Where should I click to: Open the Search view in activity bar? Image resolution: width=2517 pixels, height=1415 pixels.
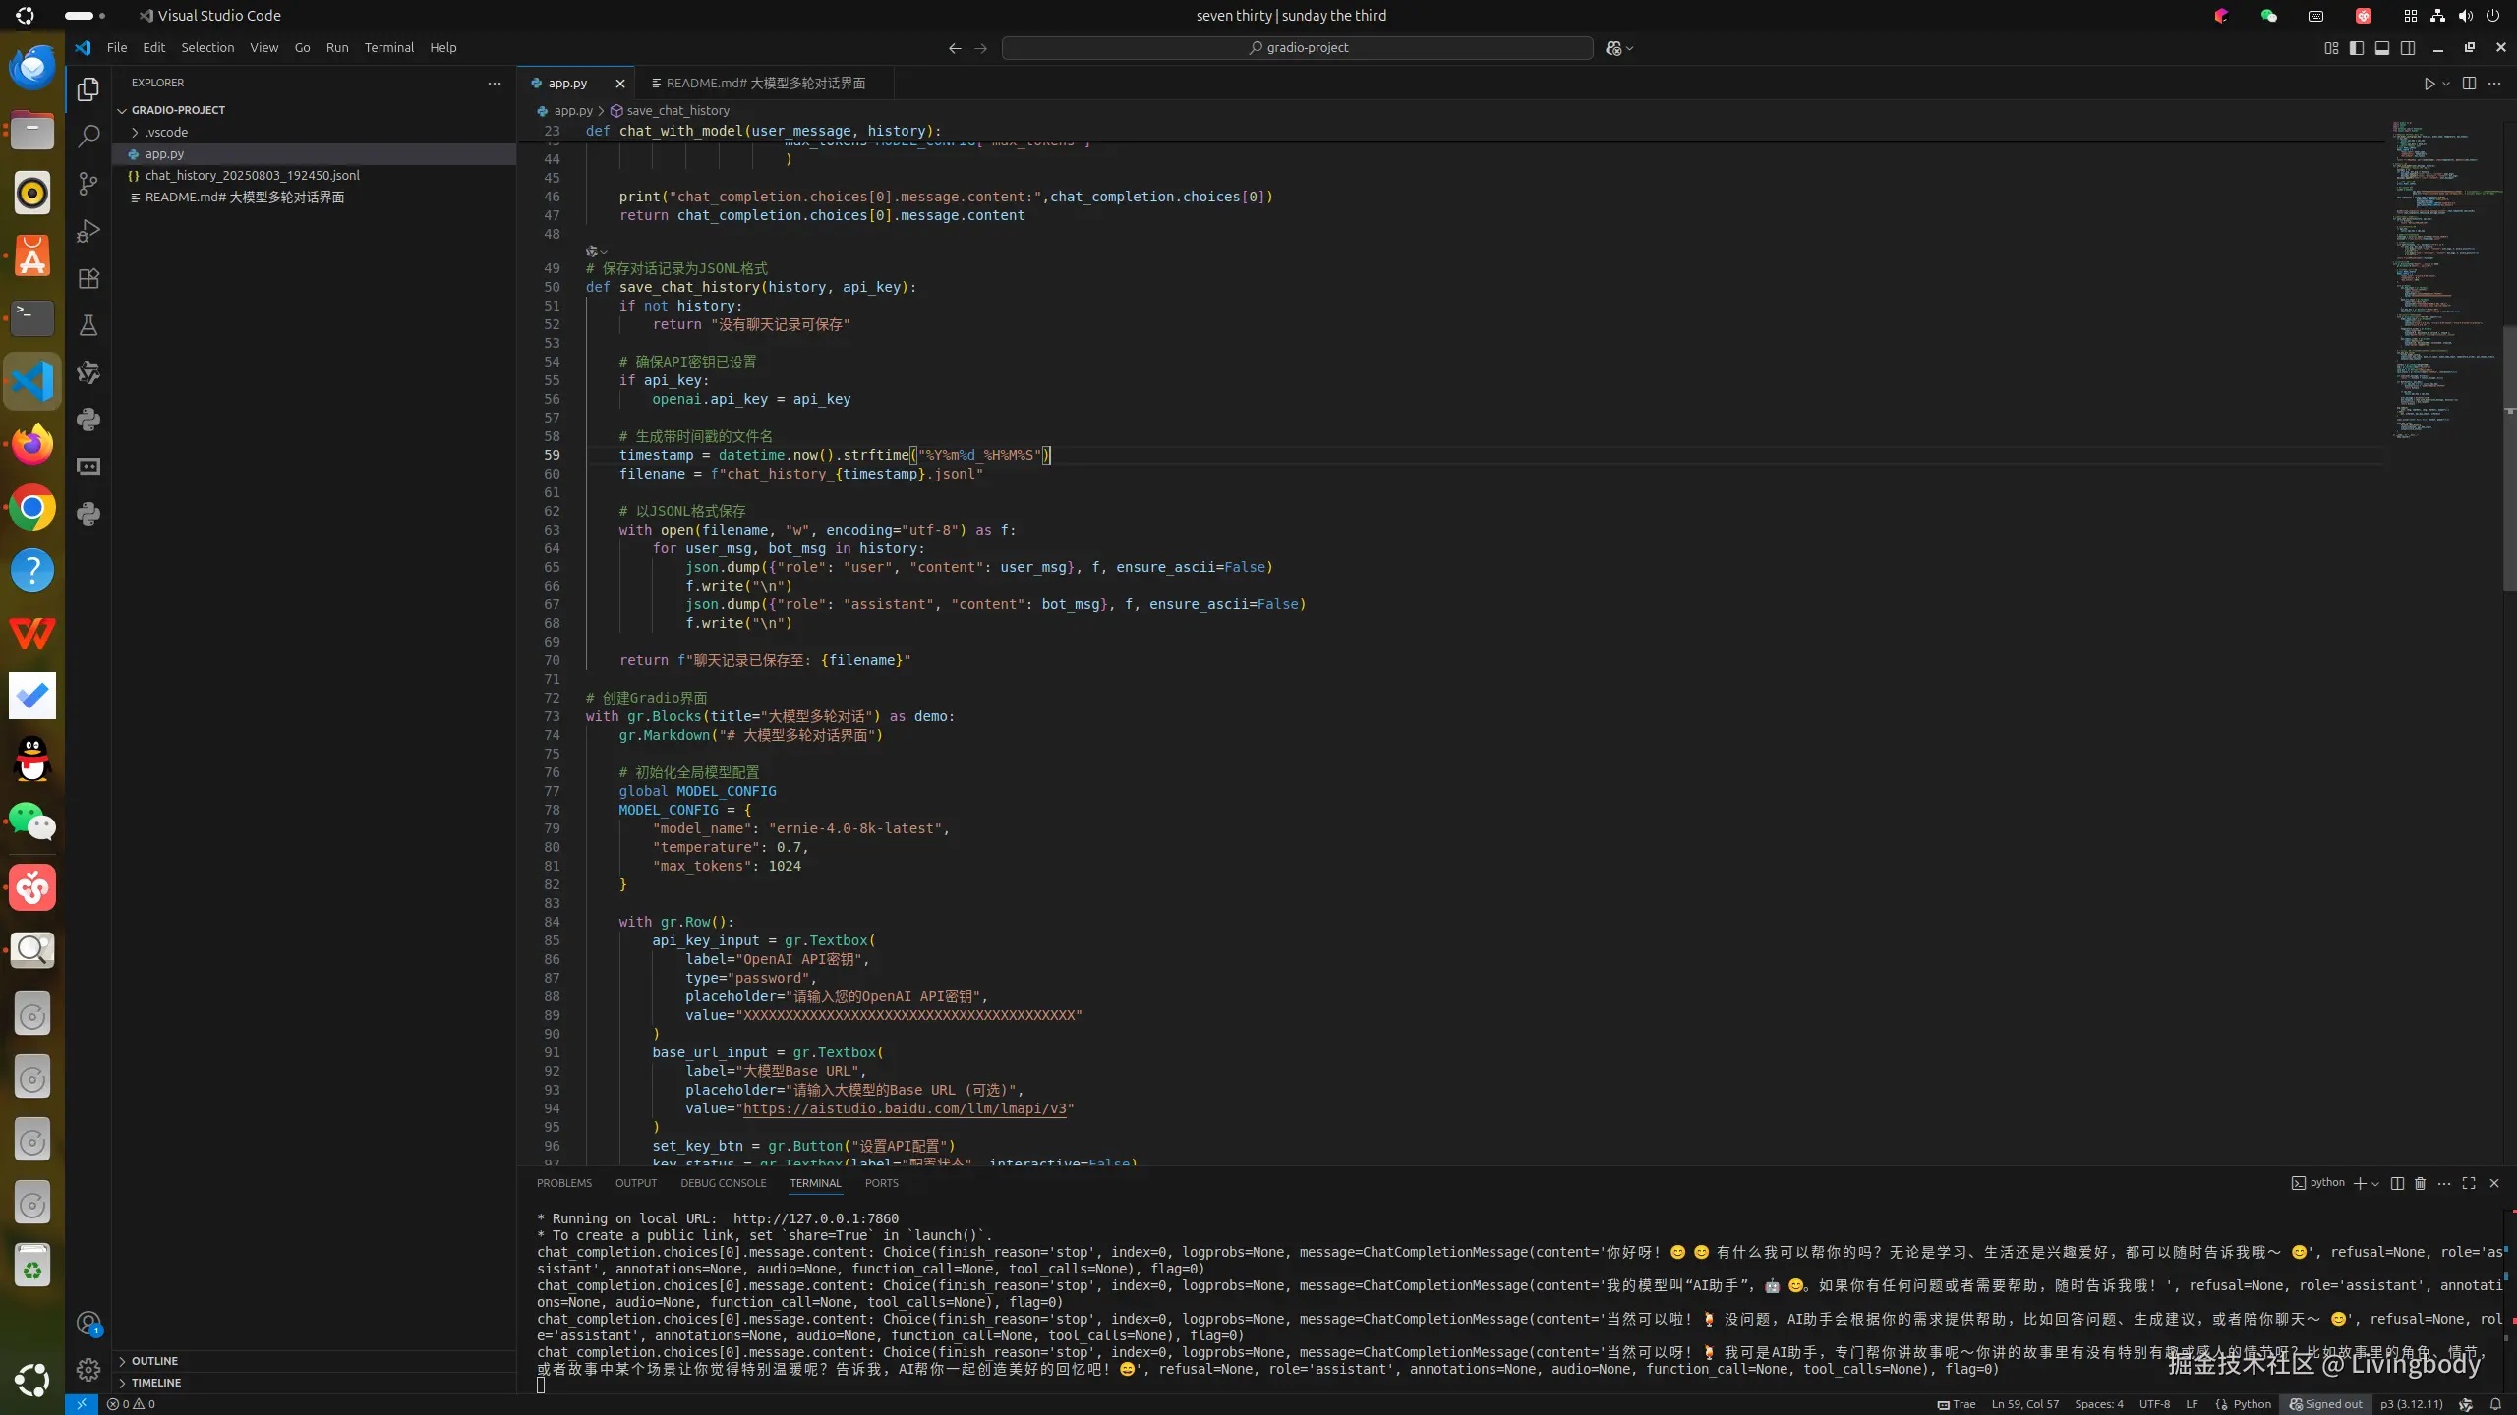click(88, 136)
